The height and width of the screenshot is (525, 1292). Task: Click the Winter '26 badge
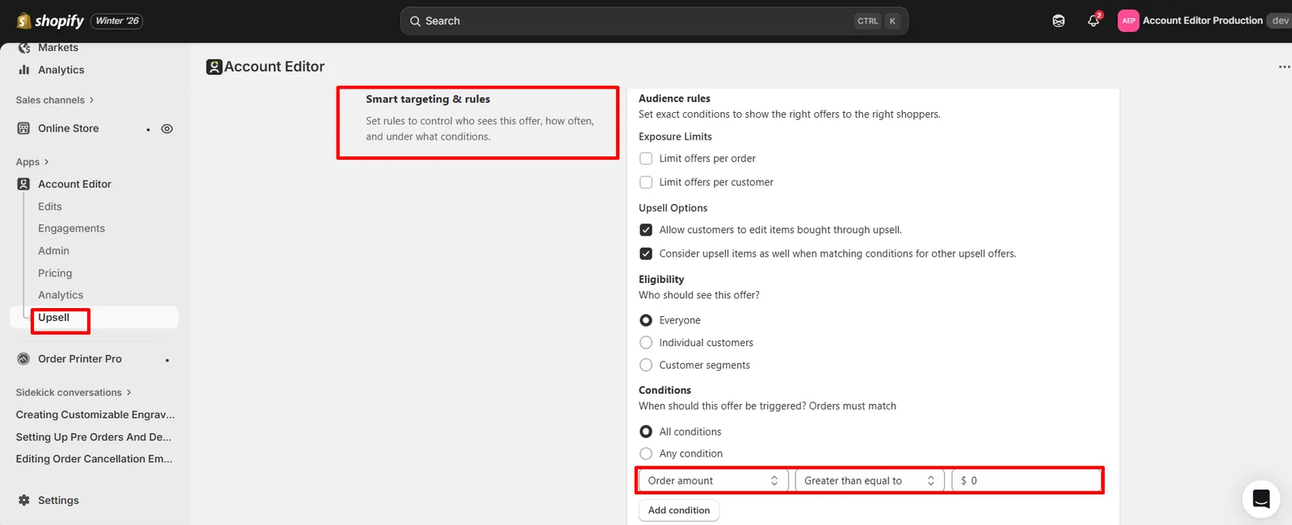(117, 21)
